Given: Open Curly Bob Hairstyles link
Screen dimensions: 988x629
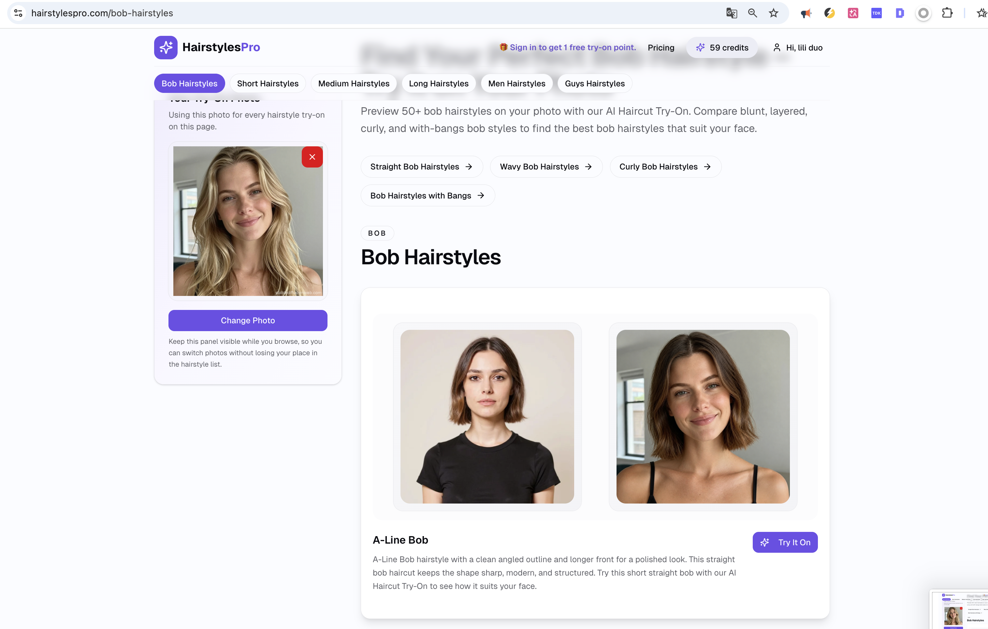Looking at the screenshot, I should coord(665,167).
